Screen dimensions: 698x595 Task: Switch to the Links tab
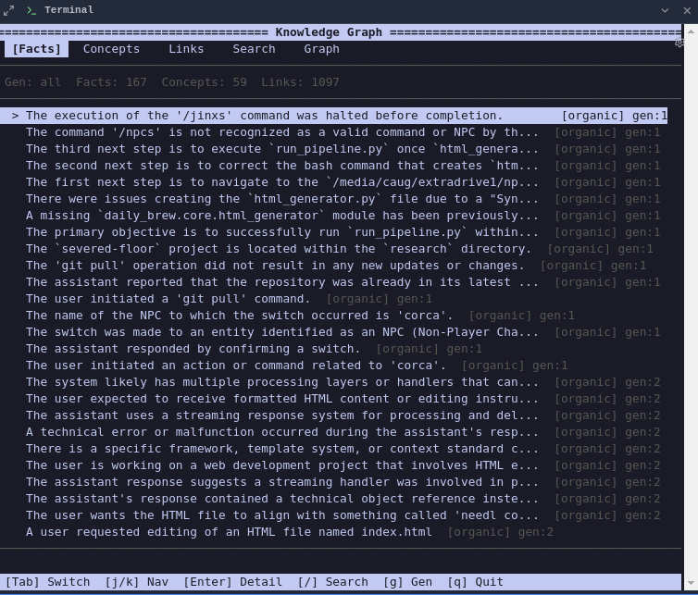(x=186, y=49)
